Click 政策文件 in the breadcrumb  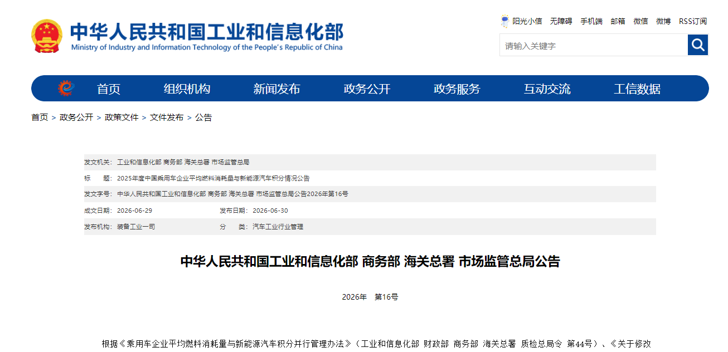(122, 118)
